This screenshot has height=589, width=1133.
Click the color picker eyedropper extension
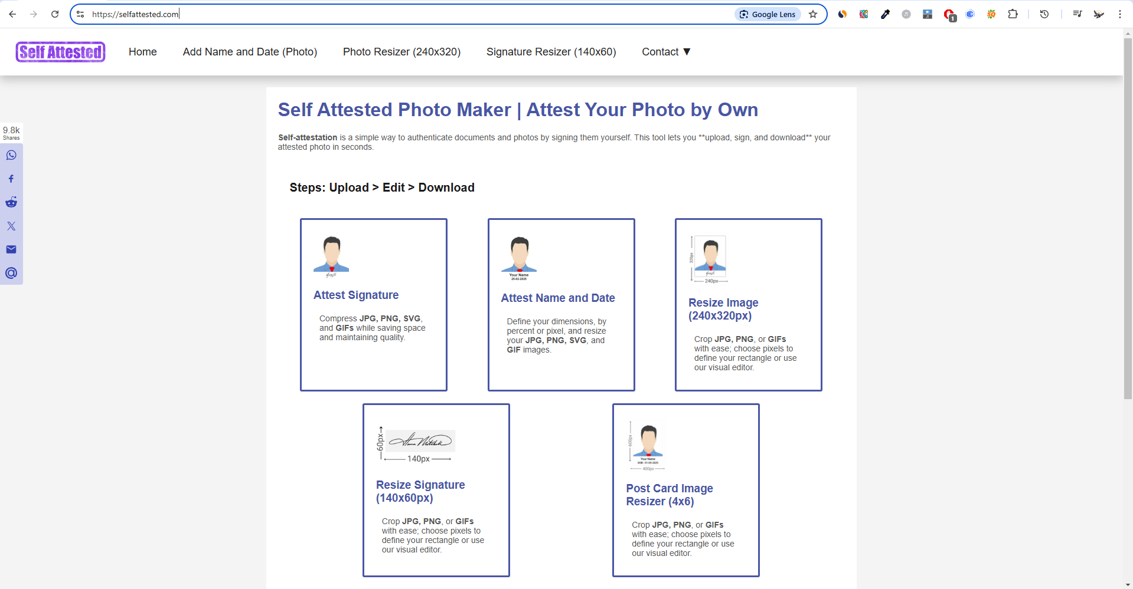click(x=885, y=14)
